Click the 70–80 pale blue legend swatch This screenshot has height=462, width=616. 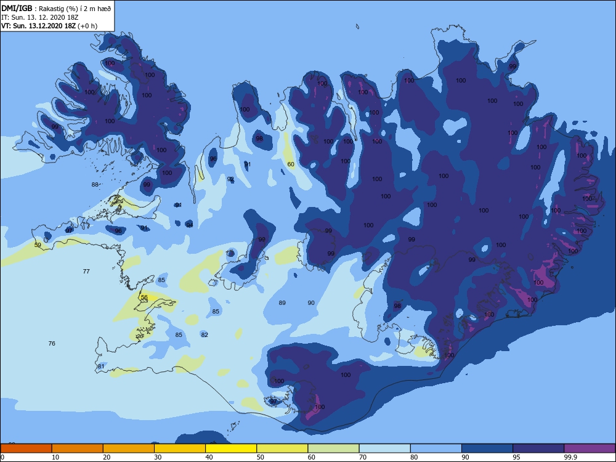click(x=384, y=448)
